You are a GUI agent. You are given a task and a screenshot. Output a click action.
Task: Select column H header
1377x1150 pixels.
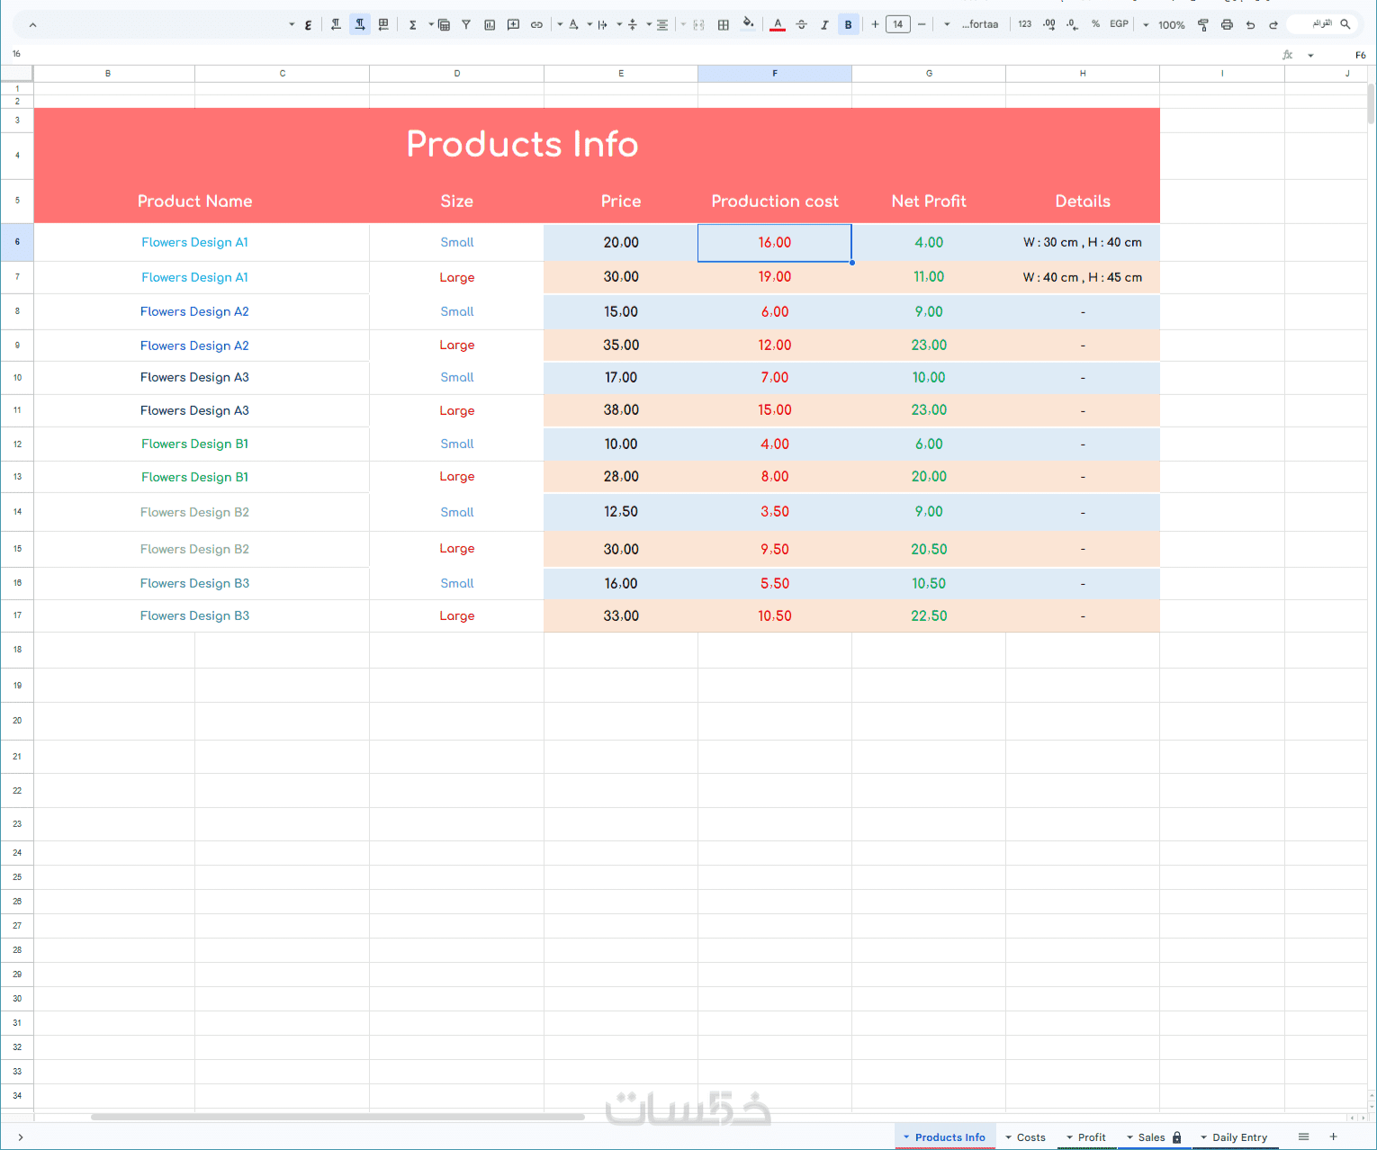[x=1083, y=74]
